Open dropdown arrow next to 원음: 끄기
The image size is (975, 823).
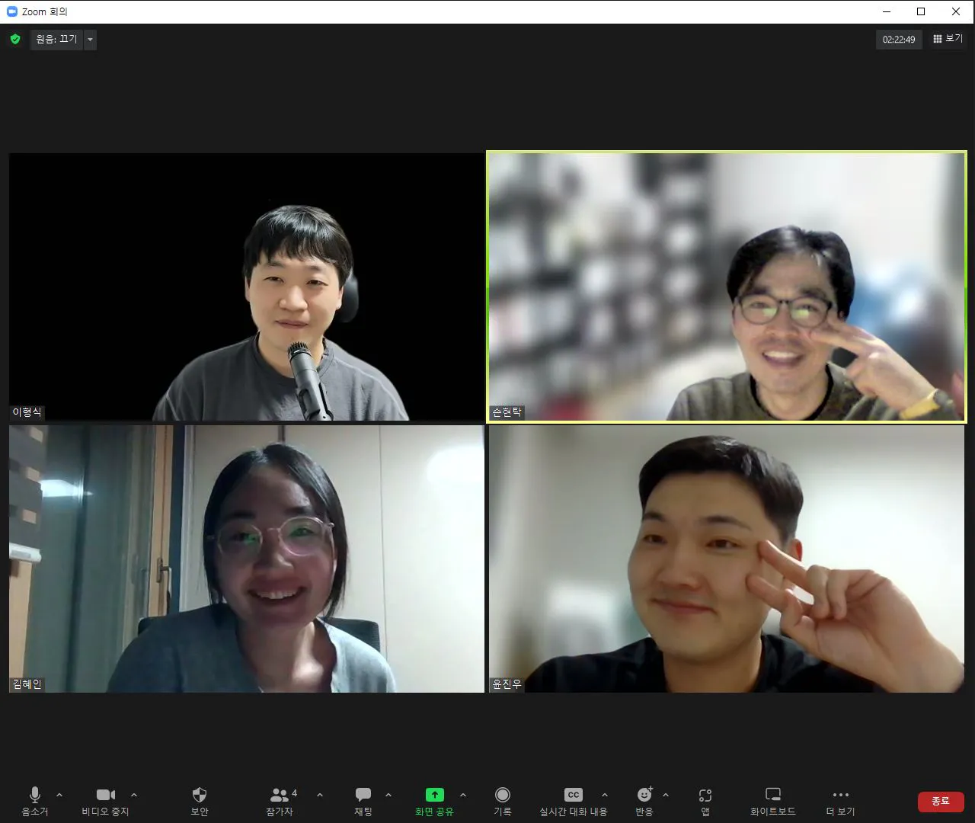pyautogui.click(x=90, y=39)
